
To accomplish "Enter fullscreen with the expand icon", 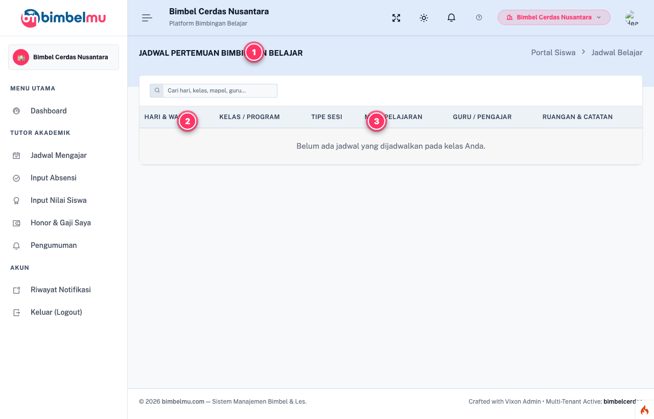I will point(396,18).
